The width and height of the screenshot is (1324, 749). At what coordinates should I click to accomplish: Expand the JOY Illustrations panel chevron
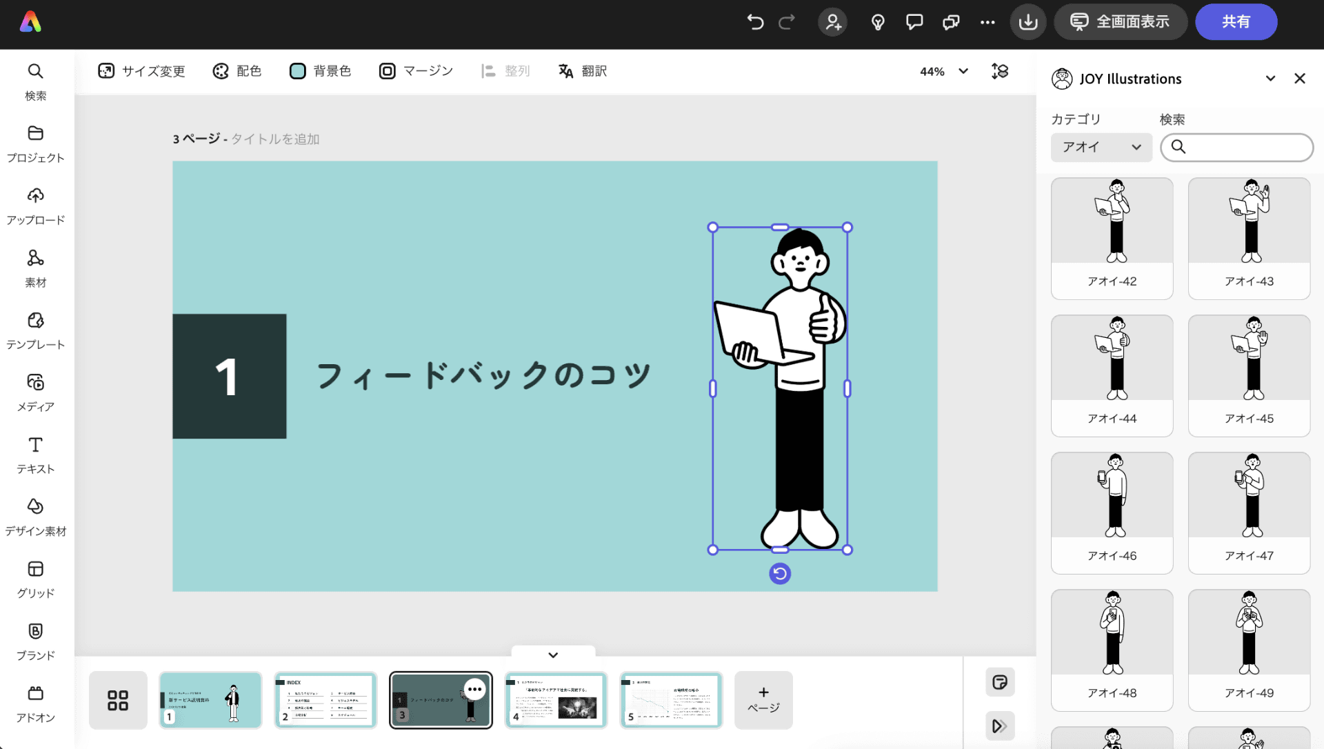coord(1270,79)
